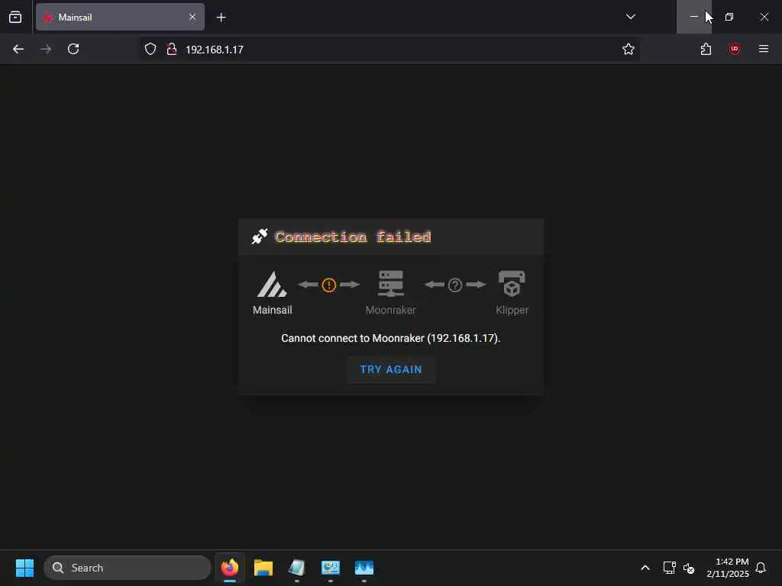Click the browser forward arrow
This screenshot has width=782, height=586.
46,49
